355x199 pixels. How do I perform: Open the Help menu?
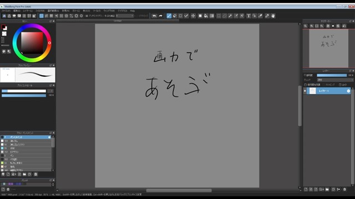click(x=133, y=11)
